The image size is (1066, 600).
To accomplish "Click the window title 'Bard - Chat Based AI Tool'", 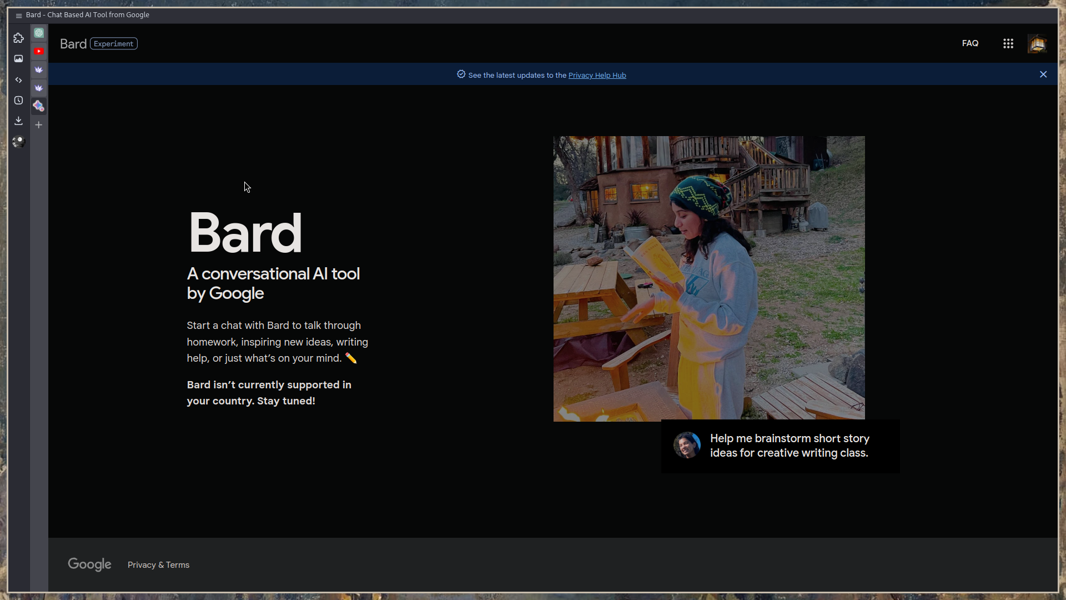I will click(x=88, y=15).
